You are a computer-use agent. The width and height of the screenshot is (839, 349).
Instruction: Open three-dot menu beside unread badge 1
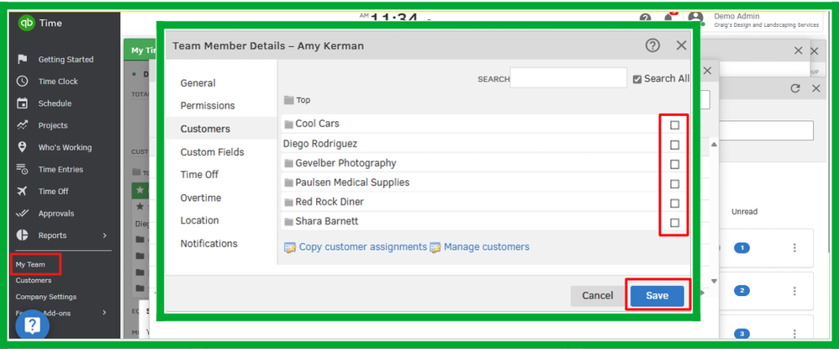(794, 248)
